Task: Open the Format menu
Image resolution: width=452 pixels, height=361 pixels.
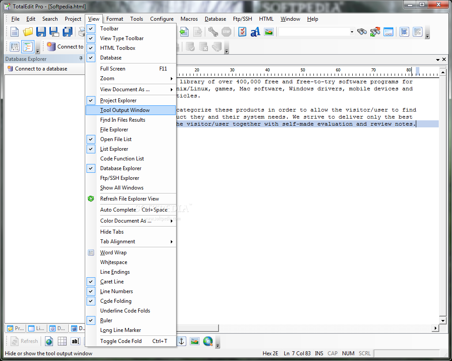Action: (115, 19)
